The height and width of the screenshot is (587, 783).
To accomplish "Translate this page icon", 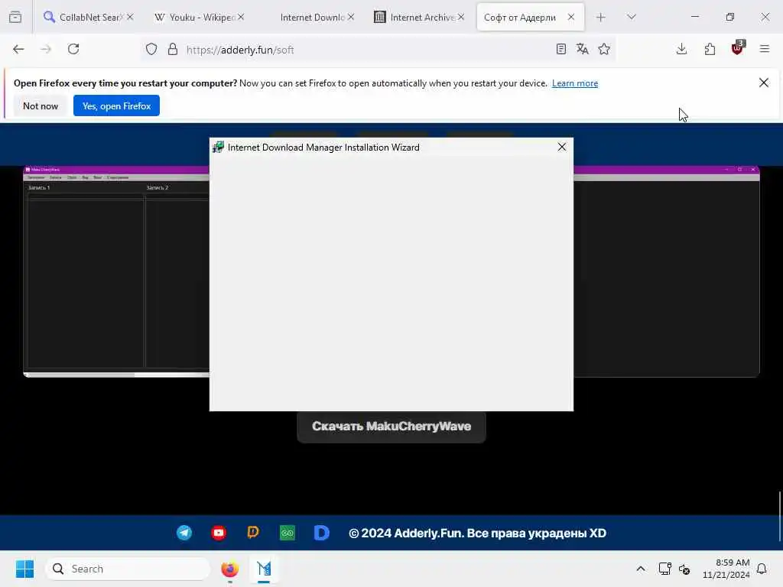I will (582, 49).
